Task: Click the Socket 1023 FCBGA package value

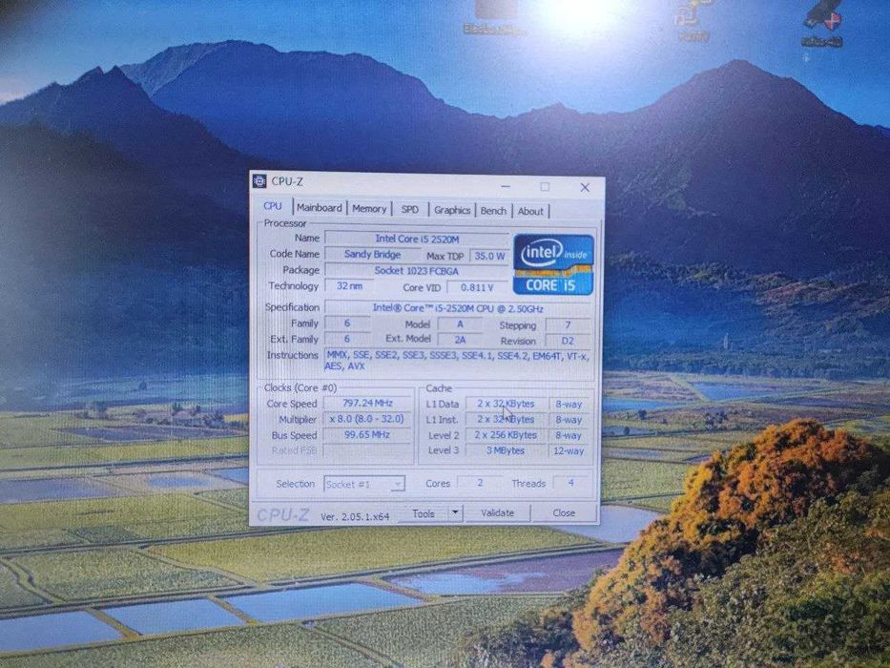Action: (x=417, y=271)
